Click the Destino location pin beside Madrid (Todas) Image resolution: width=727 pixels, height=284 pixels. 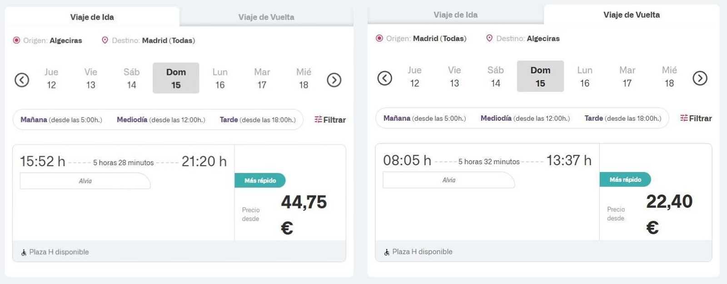click(105, 40)
